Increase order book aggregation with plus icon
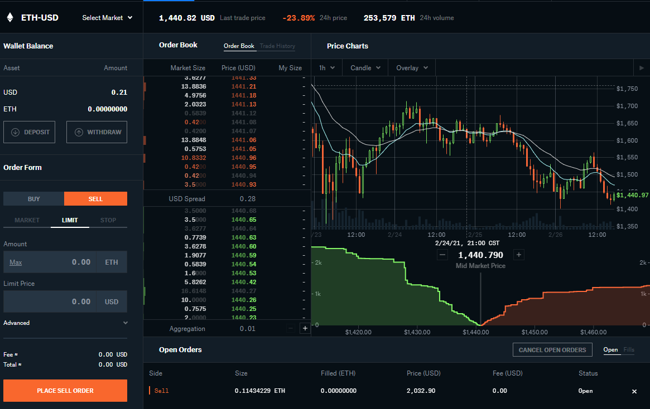Image resolution: width=650 pixels, height=409 pixels. coord(305,328)
